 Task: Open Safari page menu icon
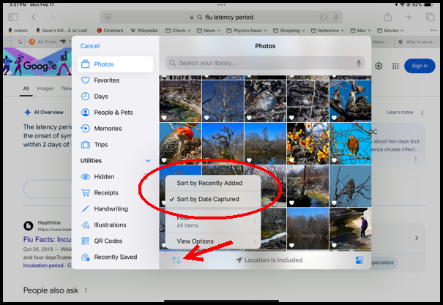point(108,18)
